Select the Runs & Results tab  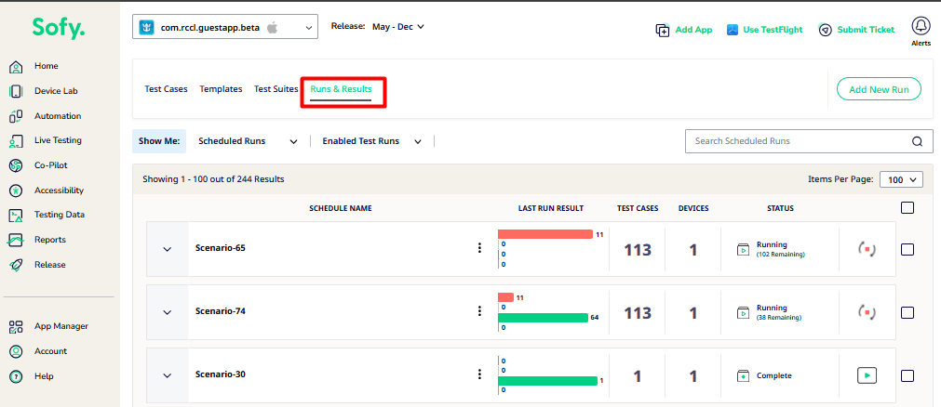point(341,88)
